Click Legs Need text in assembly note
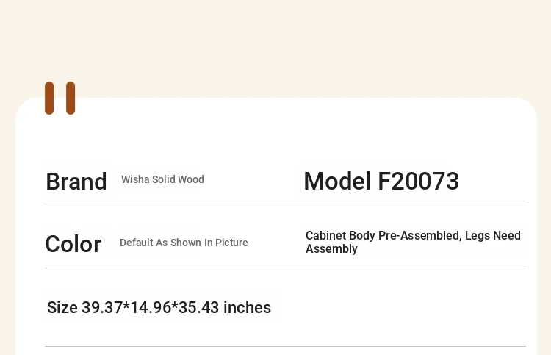 (x=493, y=235)
